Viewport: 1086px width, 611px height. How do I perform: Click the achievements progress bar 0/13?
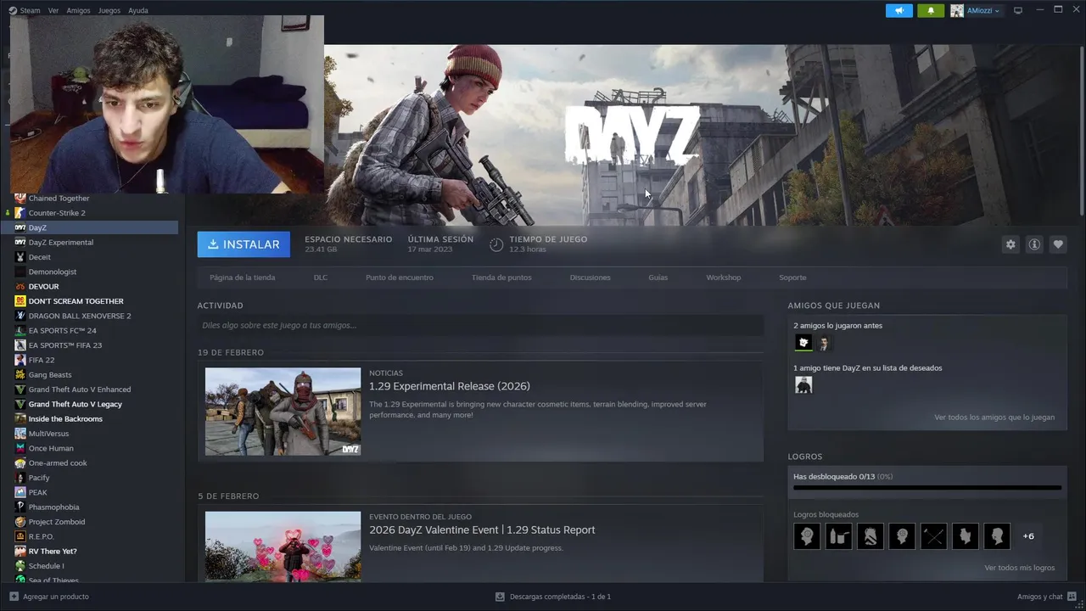pos(927,488)
